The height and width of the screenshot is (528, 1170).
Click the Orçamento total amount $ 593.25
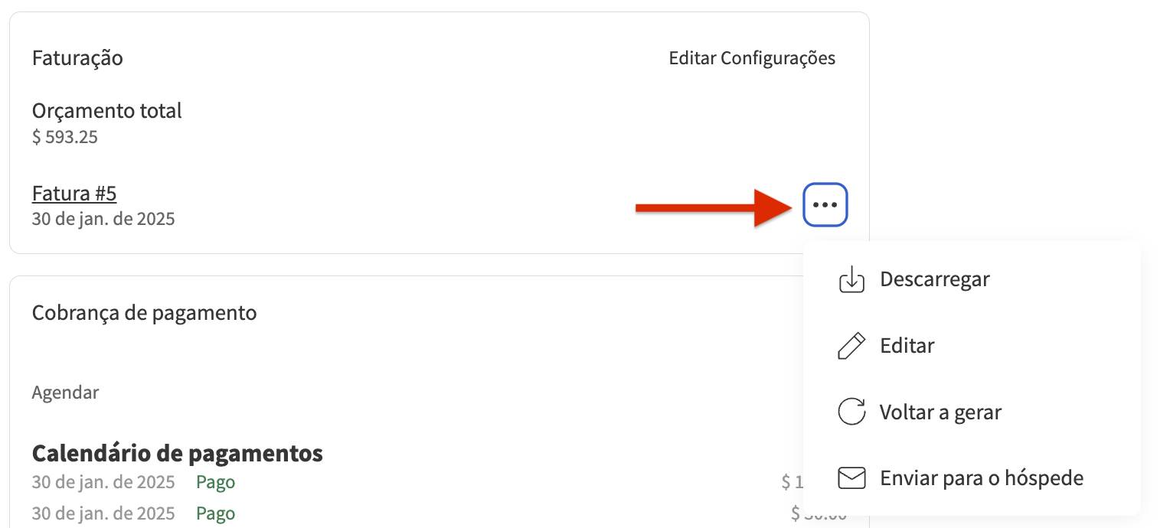pyautogui.click(x=65, y=136)
